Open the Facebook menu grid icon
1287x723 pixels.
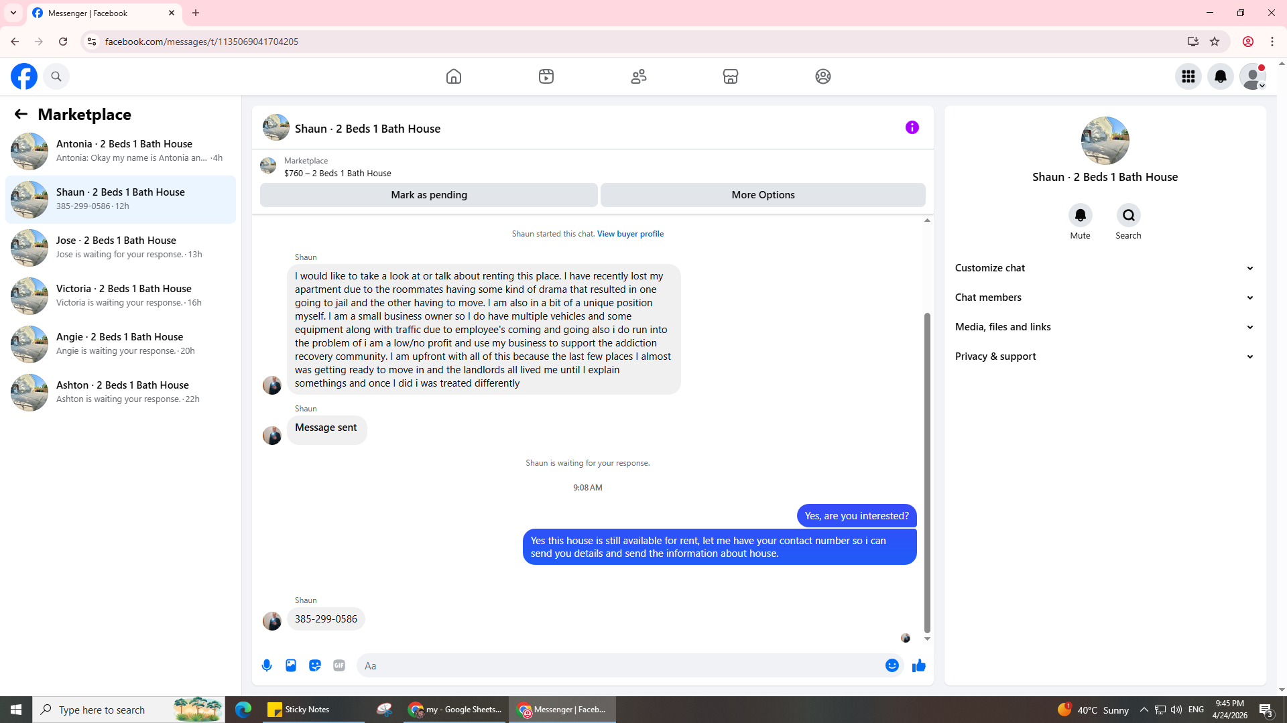(1188, 76)
